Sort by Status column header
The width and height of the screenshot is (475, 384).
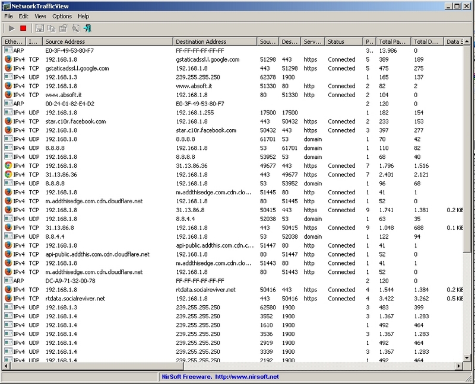[344, 41]
